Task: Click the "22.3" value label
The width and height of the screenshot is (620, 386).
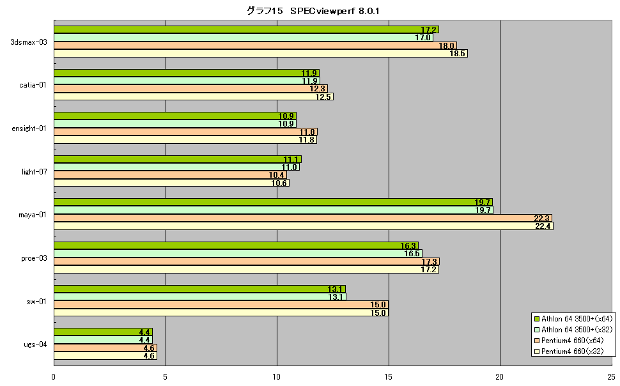Action: tap(542, 219)
